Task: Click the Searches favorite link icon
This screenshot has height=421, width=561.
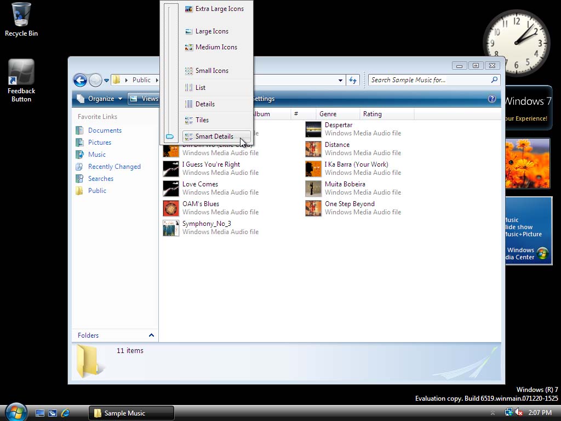Action: point(79,179)
